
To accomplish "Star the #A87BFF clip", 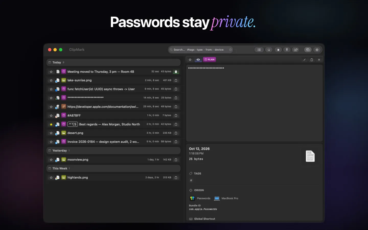I will pyautogui.click(x=51, y=116).
